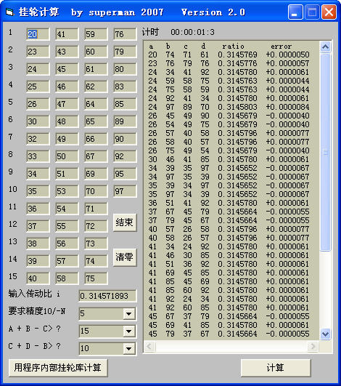Click the results list scroll down arrow
This screenshot has width=341, height=386.
tap(326, 334)
